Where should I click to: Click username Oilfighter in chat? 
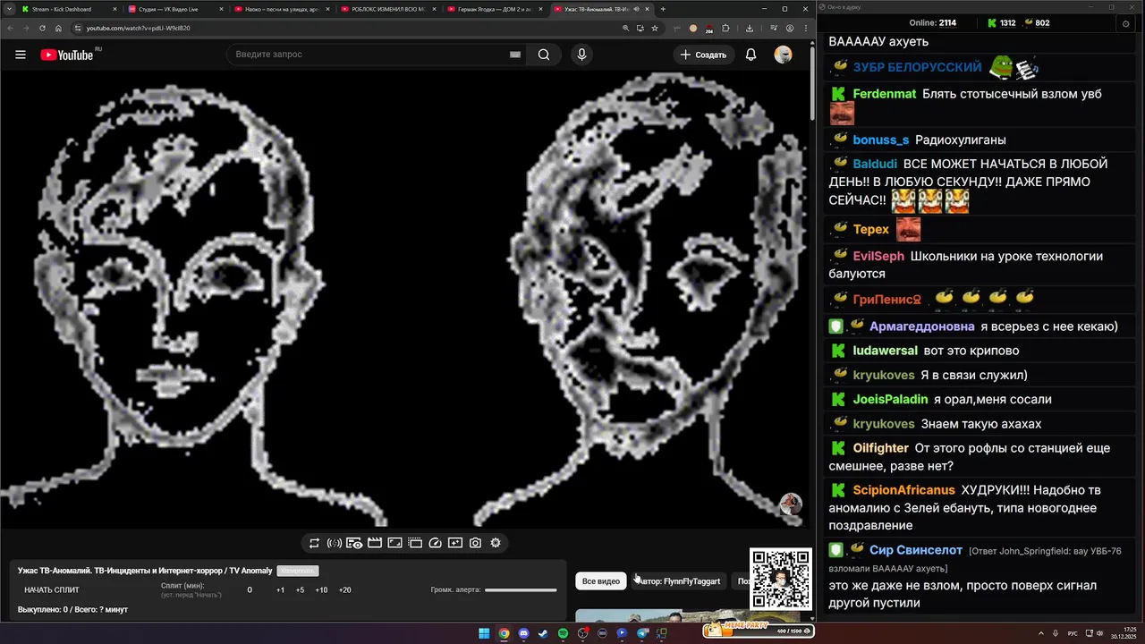[x=881, y=448]
